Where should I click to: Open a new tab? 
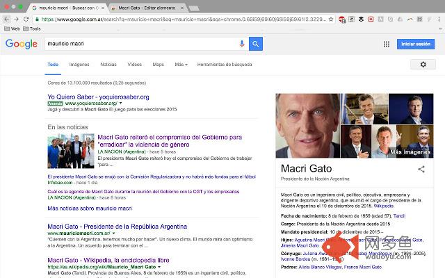195,8
